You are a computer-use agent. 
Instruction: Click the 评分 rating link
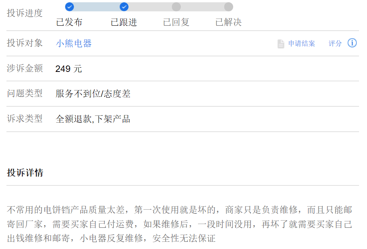click(x=334, y=43)
